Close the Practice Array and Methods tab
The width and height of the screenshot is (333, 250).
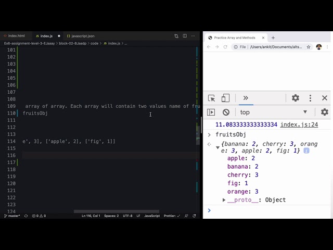tap(263, 37)
